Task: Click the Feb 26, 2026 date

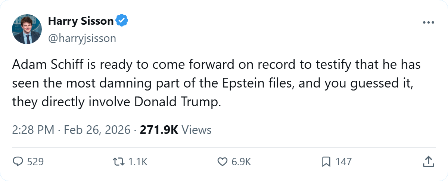Action: (97, 130)
